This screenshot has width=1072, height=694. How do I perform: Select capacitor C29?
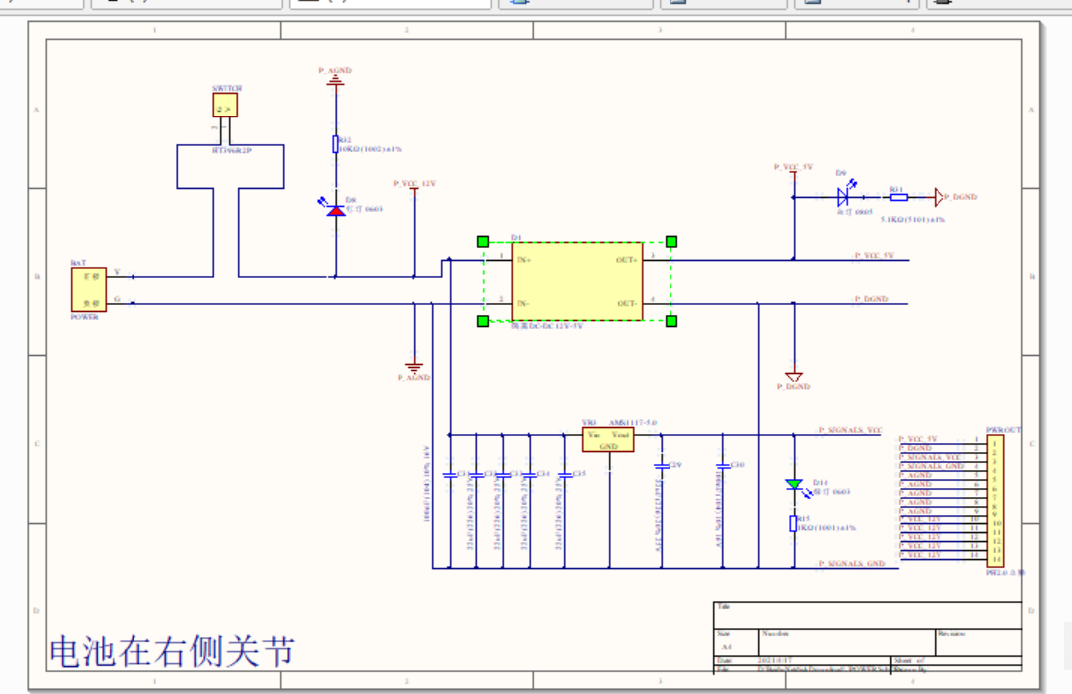(661, 466)
